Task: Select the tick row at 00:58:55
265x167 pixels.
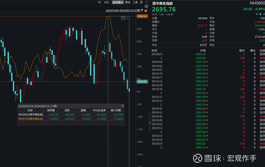Action: coord(208,54)
